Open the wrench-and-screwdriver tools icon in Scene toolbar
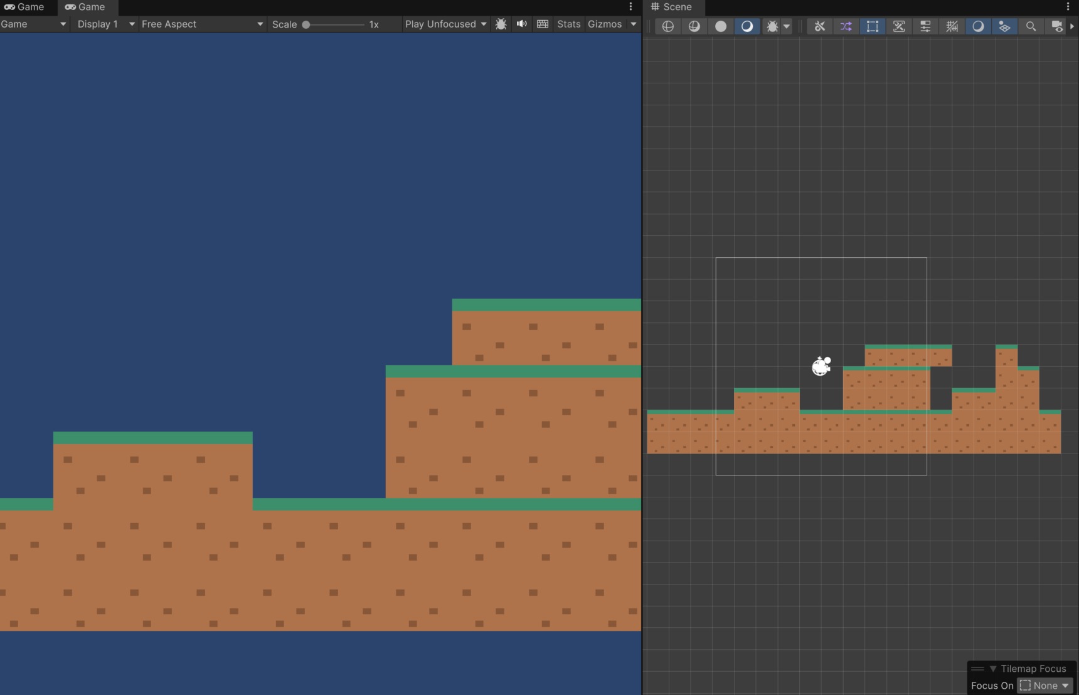The image size is (1079, 695). click(x=820, y=26)
